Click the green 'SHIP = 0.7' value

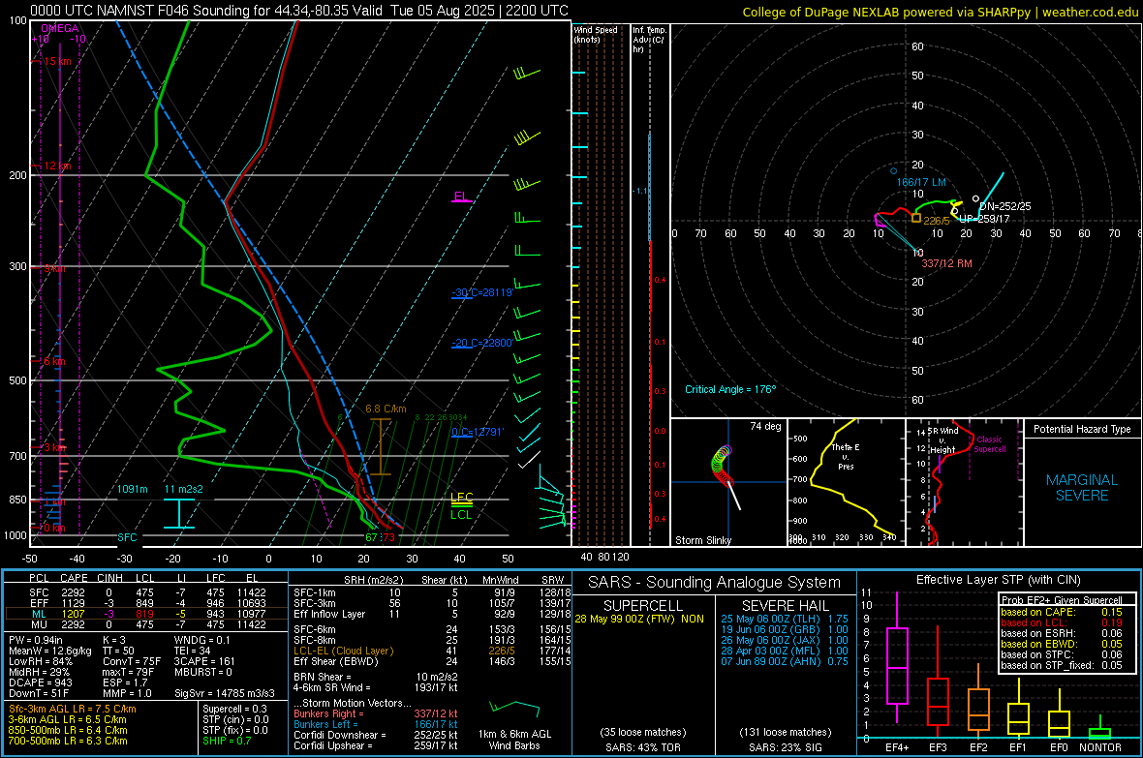tap(227, 741)
